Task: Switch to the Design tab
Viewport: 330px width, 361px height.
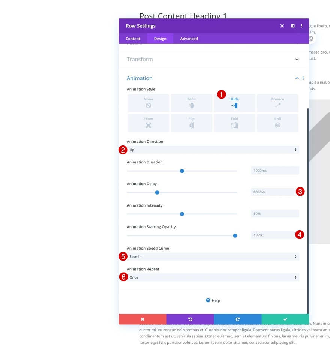Action: pyautogui.click(x=160, y=39)
